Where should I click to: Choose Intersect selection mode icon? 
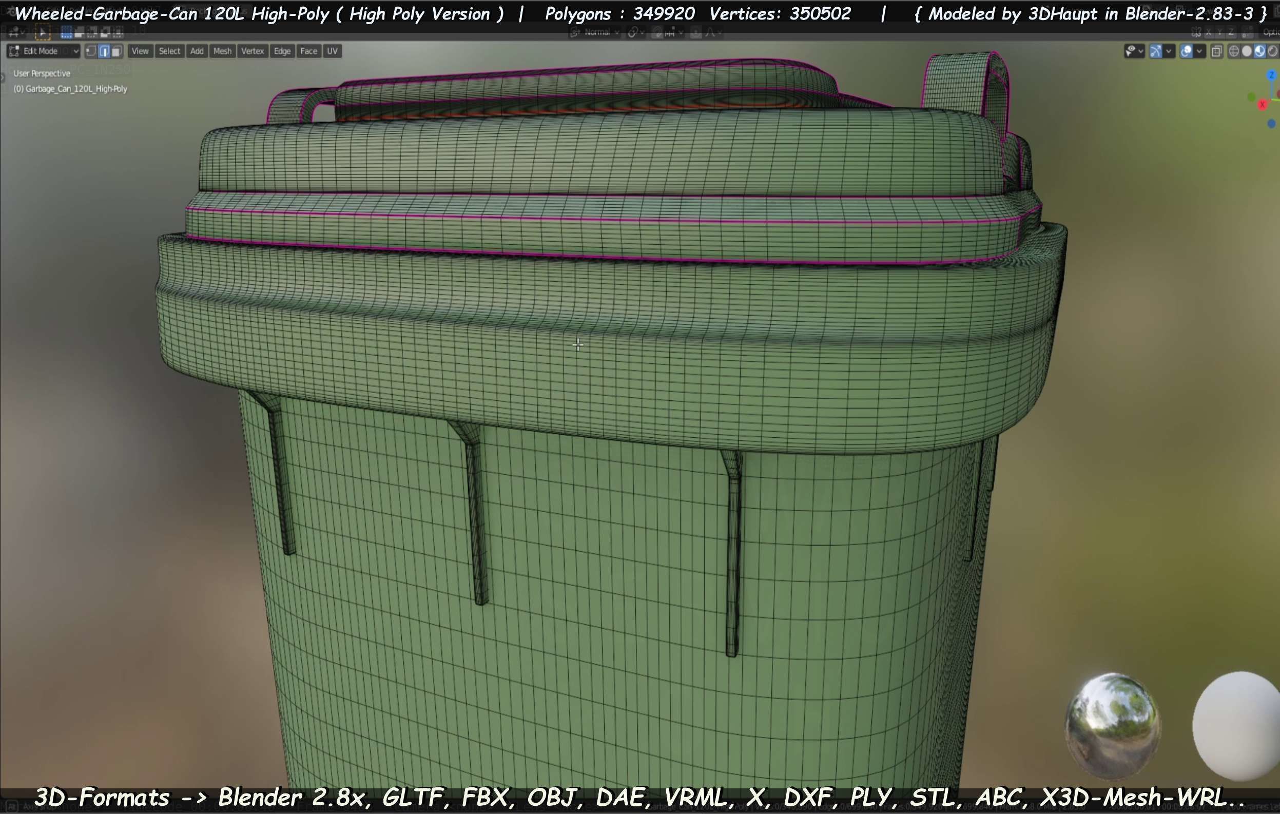118,33
